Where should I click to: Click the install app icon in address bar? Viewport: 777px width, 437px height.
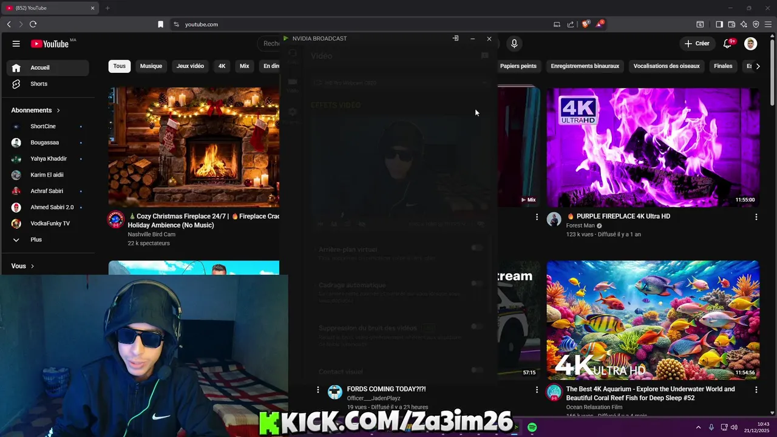click(x=557, y=24)
